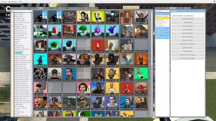Expand the SNPC Configures category
This screenshot has height=121, width=216.
coord(162,38)
